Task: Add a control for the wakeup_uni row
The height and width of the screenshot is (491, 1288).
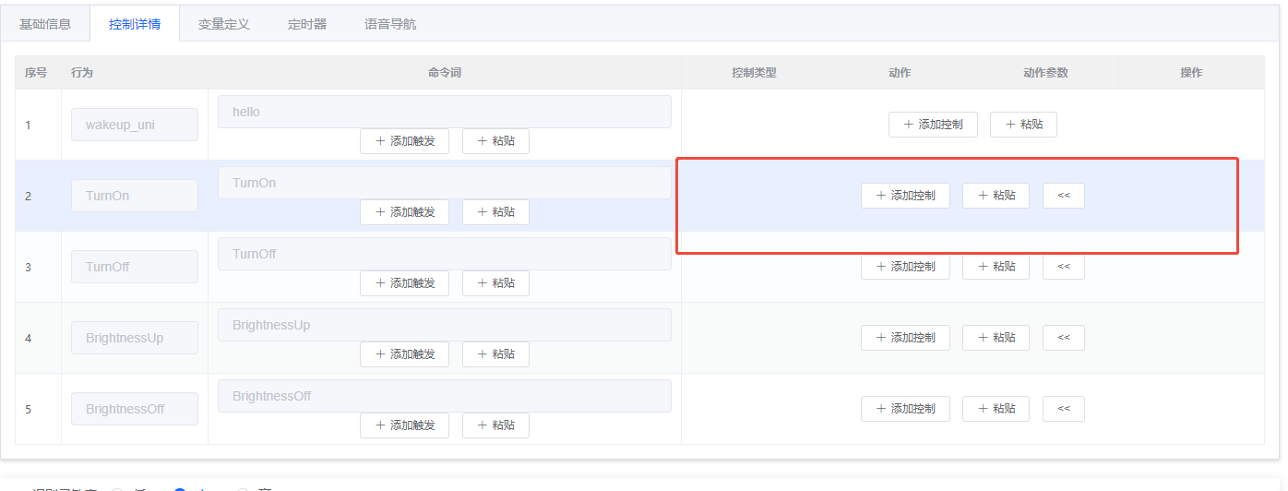Action: [x=932, y=125]
